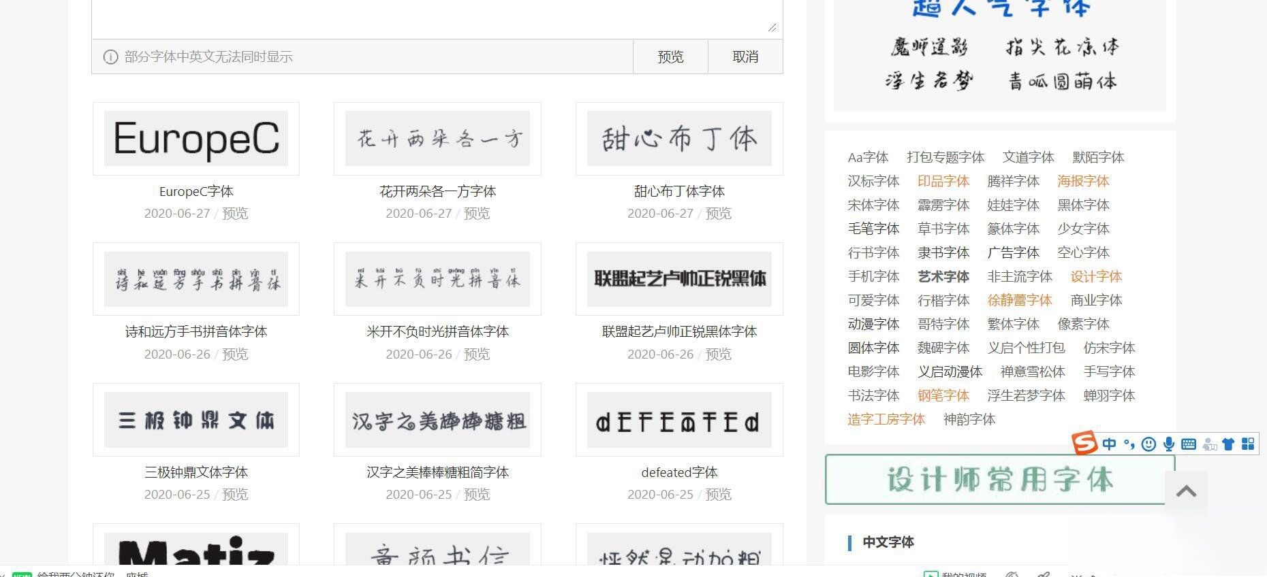Open the 钢笔字体 tag
The width and height of the screenshot is (1267, 577).
[943, 395]
